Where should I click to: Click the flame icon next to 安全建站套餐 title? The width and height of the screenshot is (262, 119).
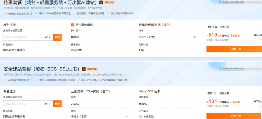(x=84, y=69)
